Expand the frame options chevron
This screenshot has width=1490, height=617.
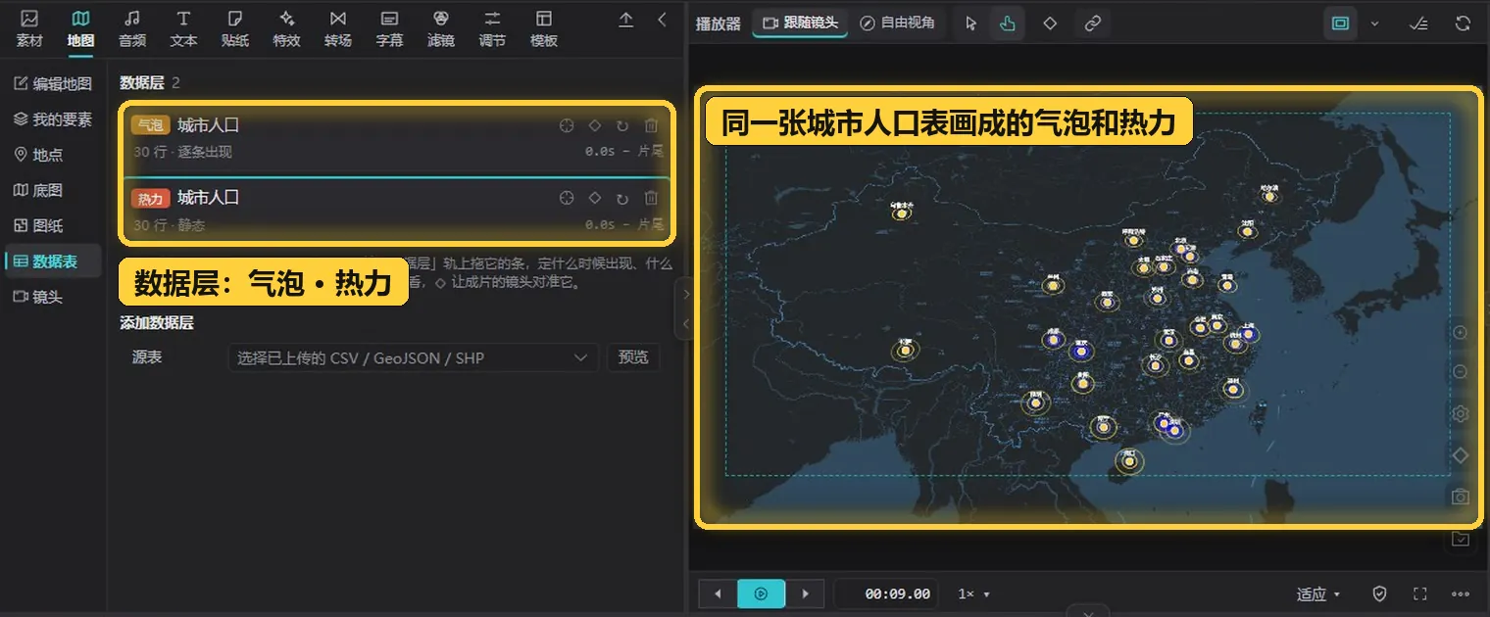click(1374, 24)
